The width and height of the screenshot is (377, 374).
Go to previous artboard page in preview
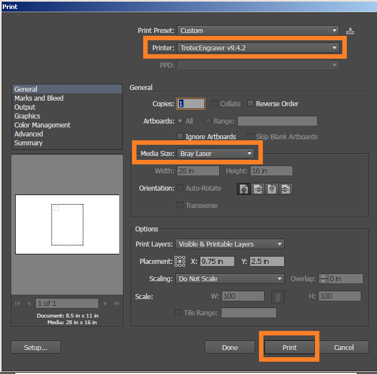pos(29,304)
